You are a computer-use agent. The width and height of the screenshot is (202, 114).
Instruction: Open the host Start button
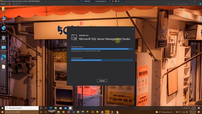coord(2,112)
